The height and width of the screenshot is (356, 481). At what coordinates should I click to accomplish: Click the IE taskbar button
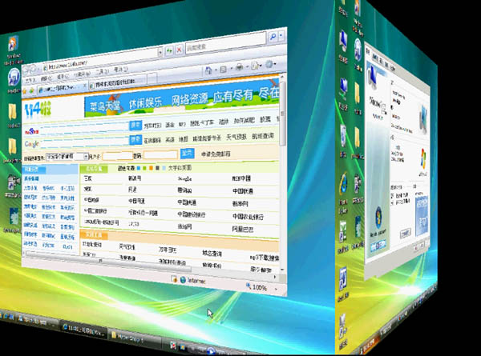coord(83,330)
